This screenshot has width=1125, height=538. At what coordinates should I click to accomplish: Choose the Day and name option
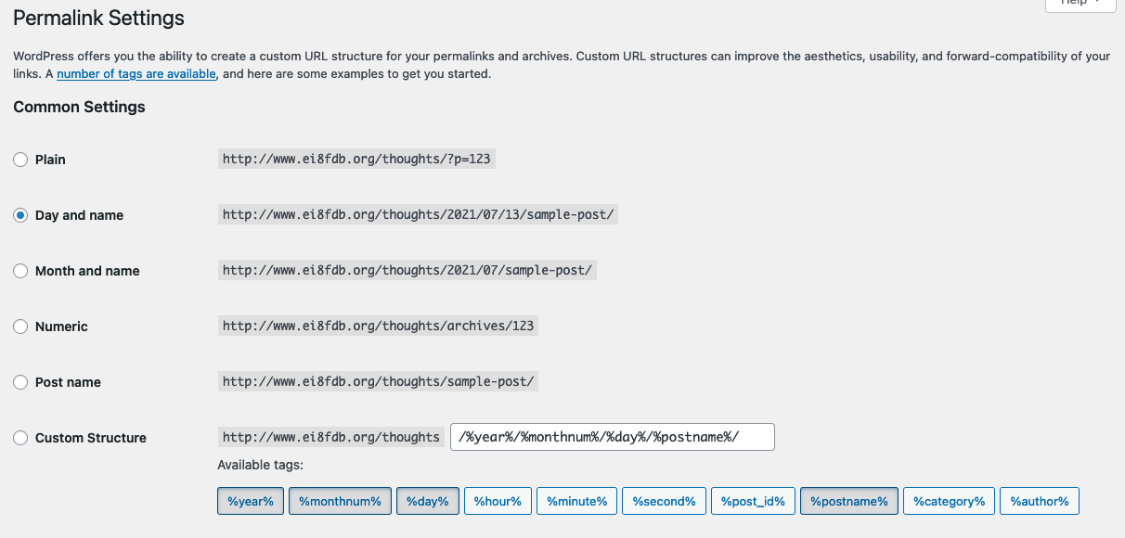click(20, 215)
